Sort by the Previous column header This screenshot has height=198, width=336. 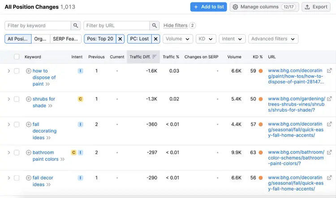pos(96,57)
